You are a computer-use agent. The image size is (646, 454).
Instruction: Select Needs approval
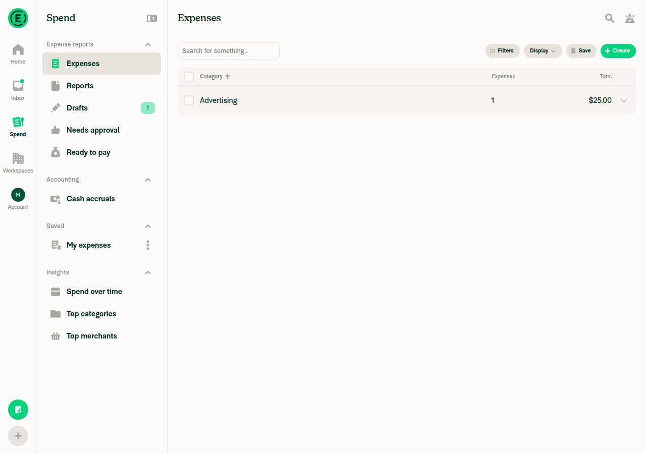101,130
